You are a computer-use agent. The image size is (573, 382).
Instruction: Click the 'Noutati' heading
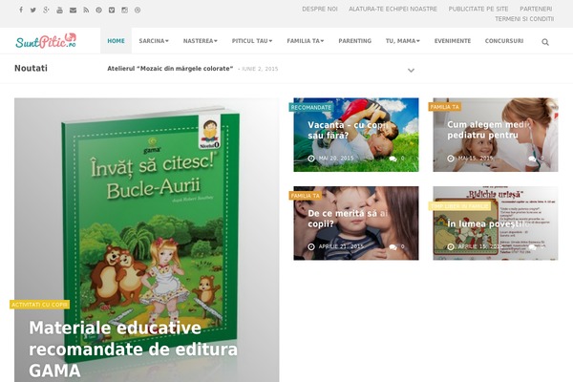pyautogui.click(x=32, y=68)
